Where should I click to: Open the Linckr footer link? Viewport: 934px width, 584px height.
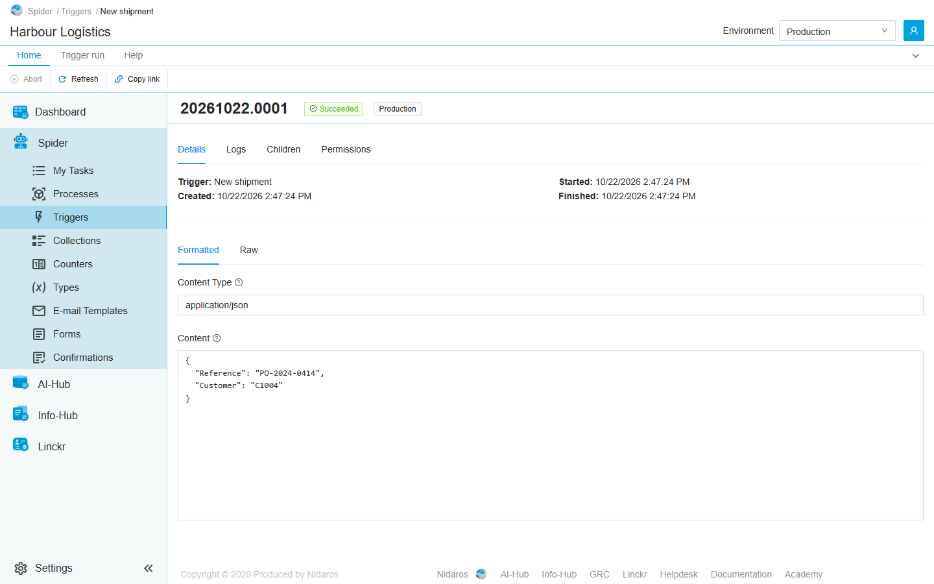click(x=635, y=574)
